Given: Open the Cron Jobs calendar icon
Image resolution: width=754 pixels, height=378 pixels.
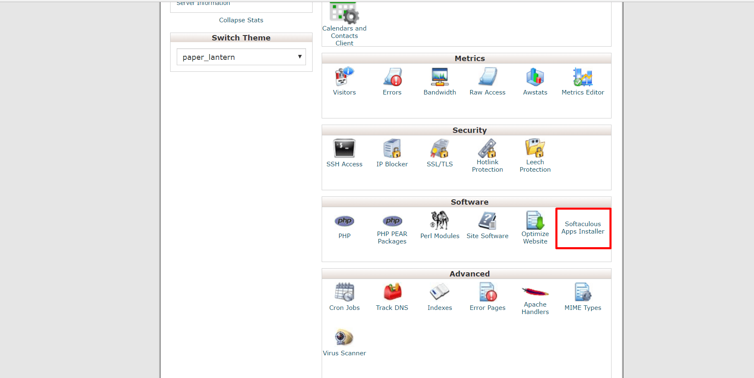Looking at the screenshot, I should coord(344,292).
